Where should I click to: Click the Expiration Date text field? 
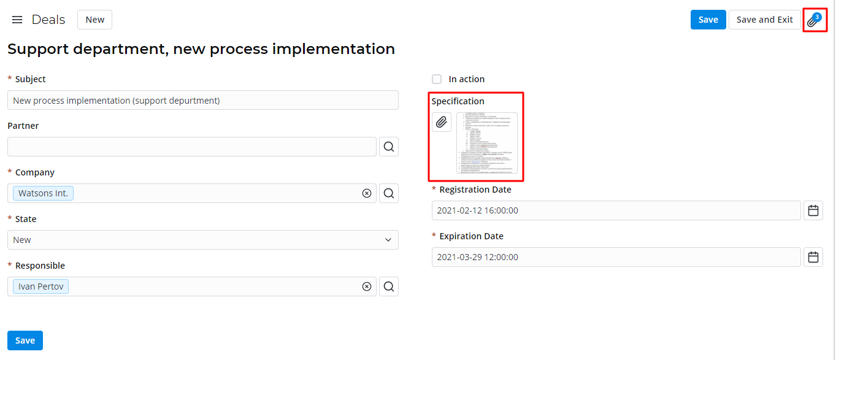pos(616,257)
